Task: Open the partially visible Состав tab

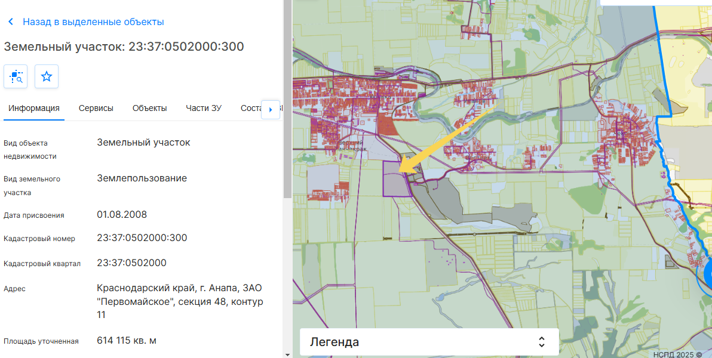Action: 250,108
